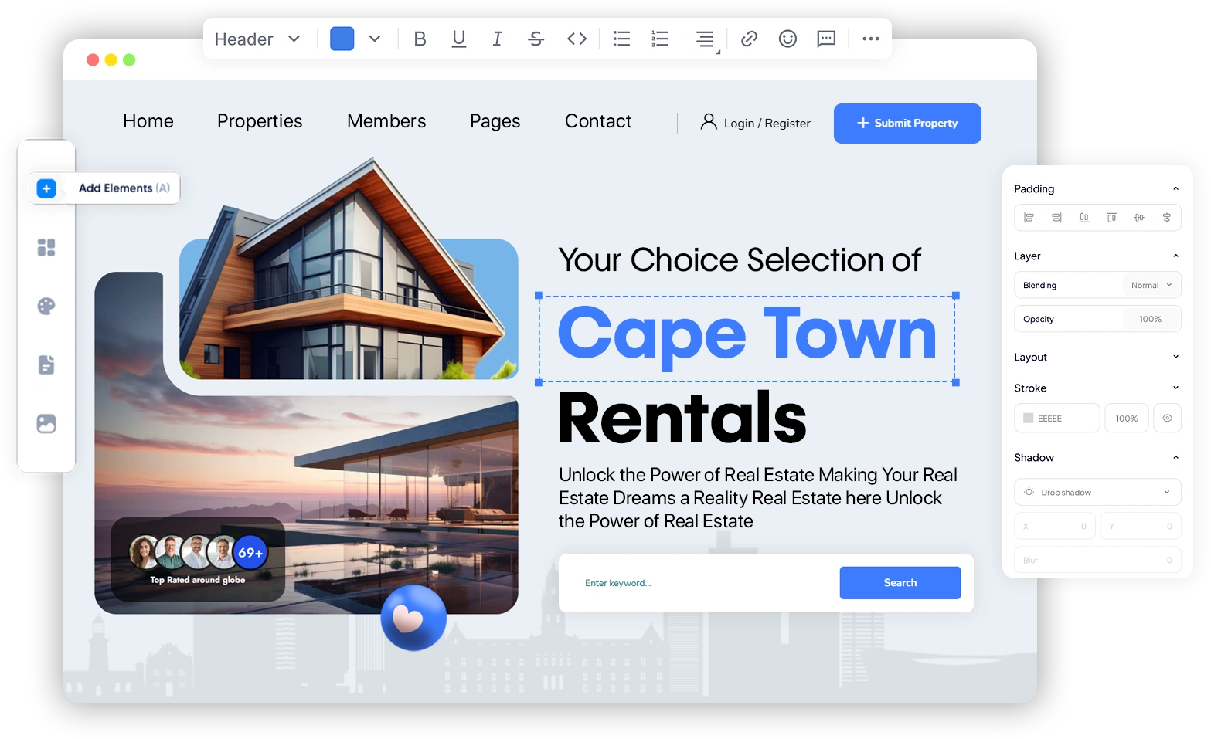Toggle strikethrough formatting

(x=536, y=38)
